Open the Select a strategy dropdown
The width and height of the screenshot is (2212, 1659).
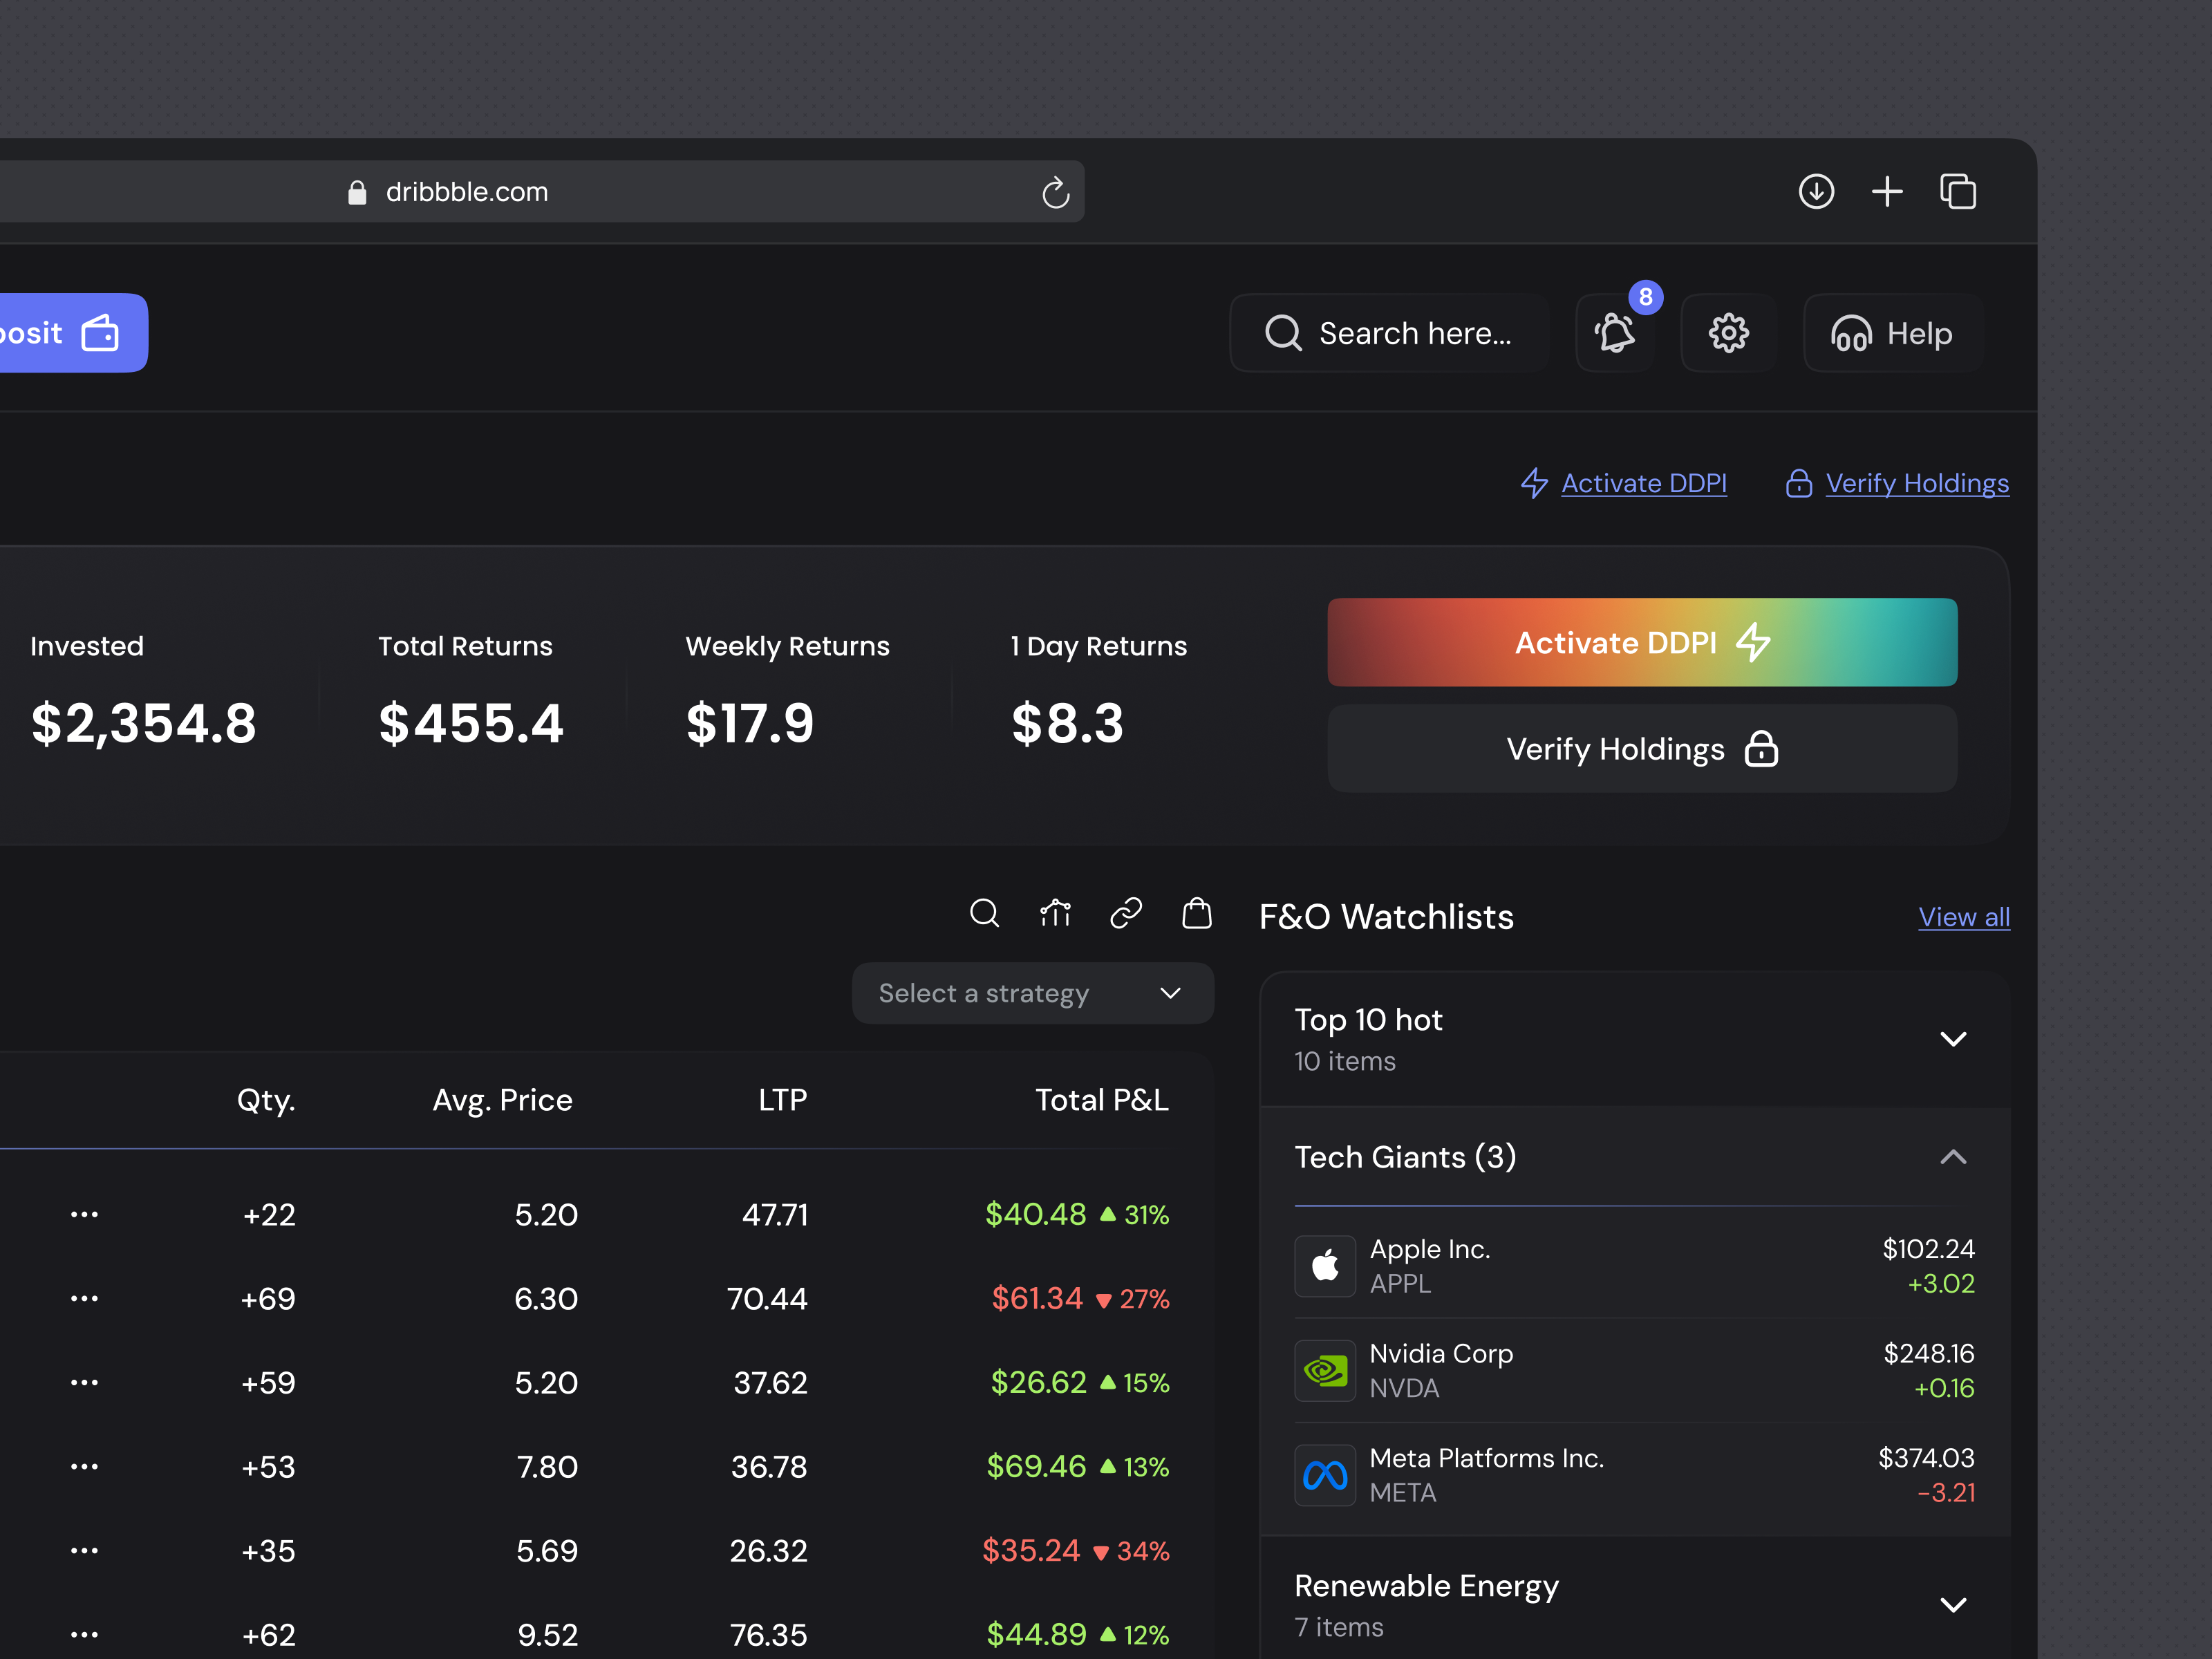click(x=1032, y=992)
